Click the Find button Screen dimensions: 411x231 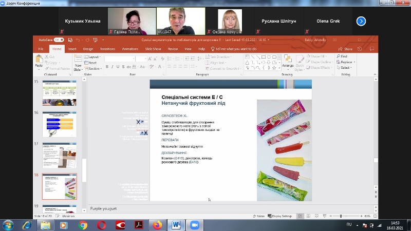pos(342,56)
